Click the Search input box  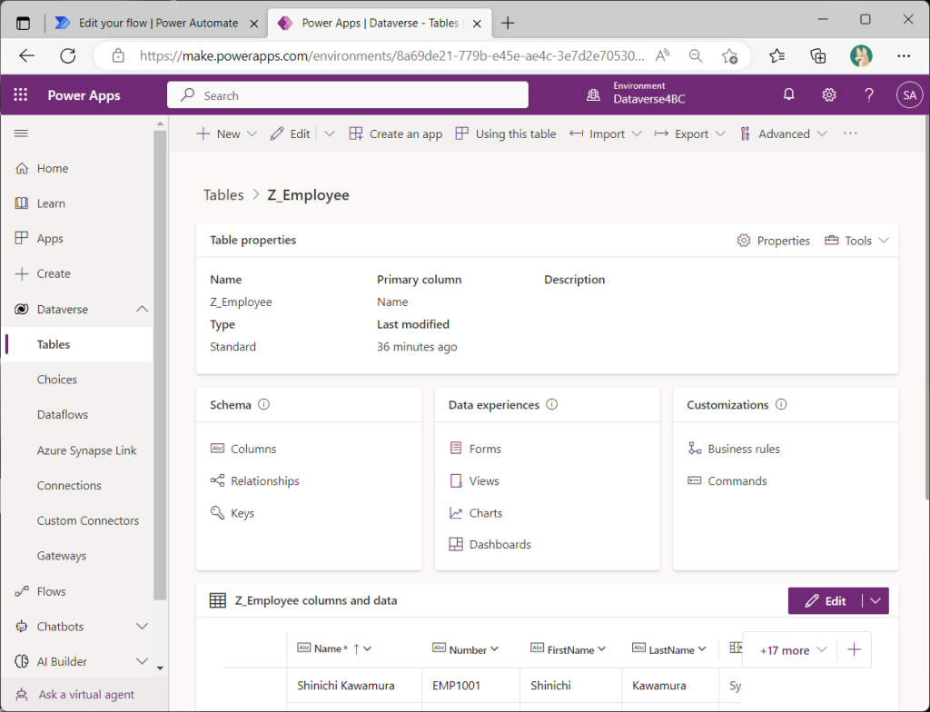click(348, 95)
